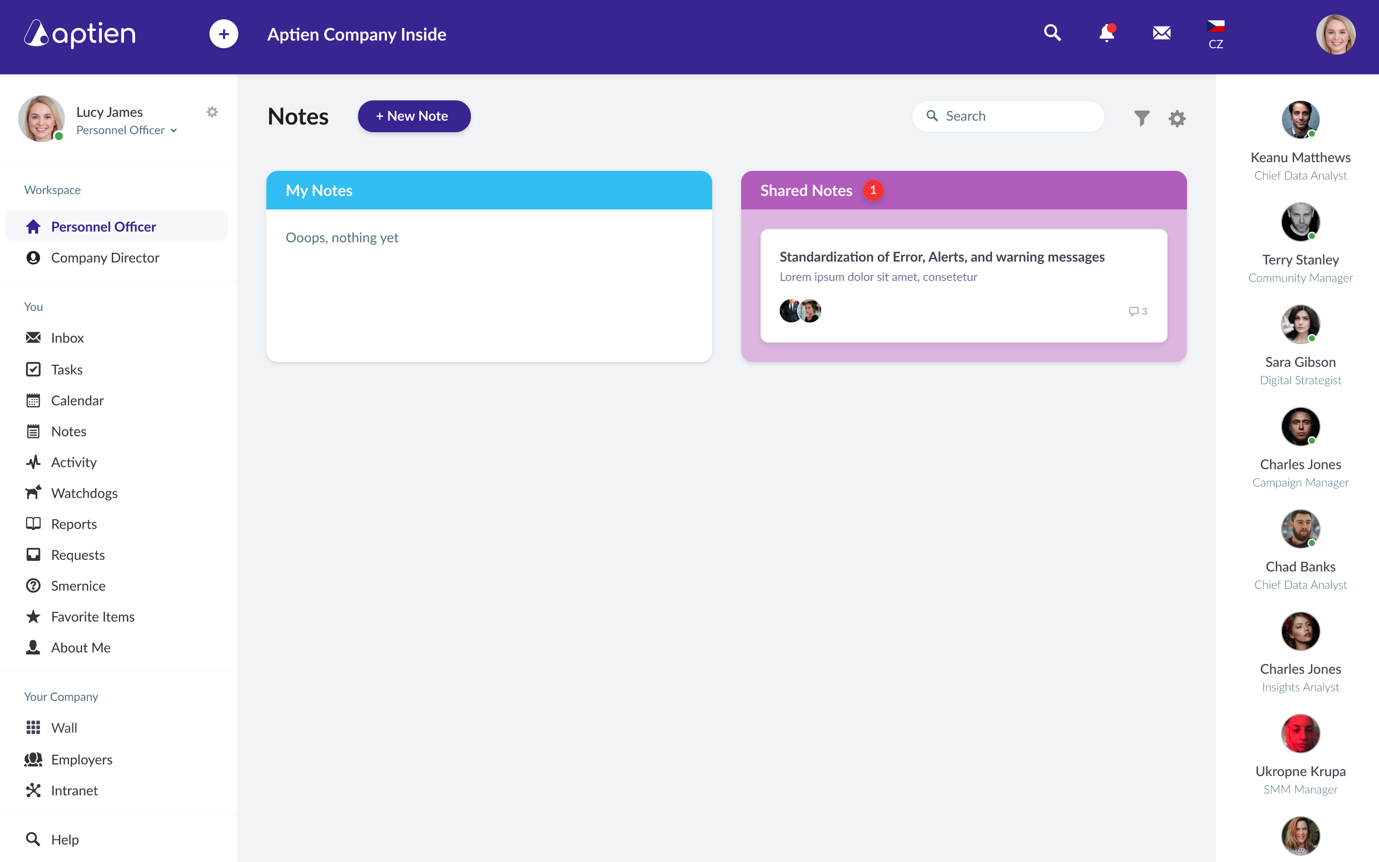Open Notes settings gear icon

(x=1177, y=118)
